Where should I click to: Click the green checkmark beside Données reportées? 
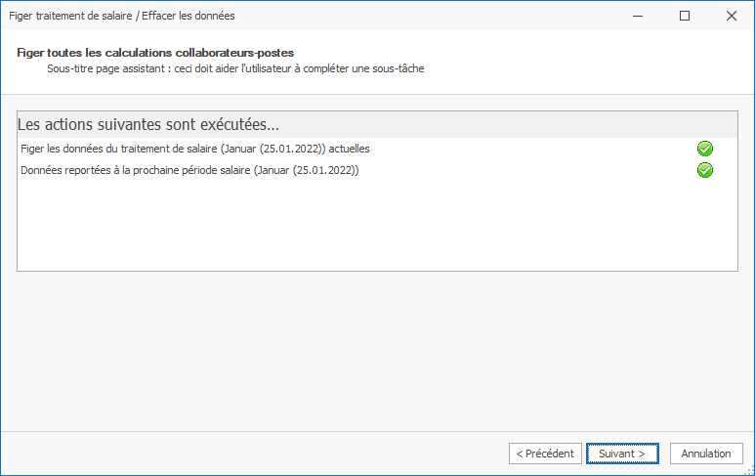pyautogui.click(x=704, y=170)
